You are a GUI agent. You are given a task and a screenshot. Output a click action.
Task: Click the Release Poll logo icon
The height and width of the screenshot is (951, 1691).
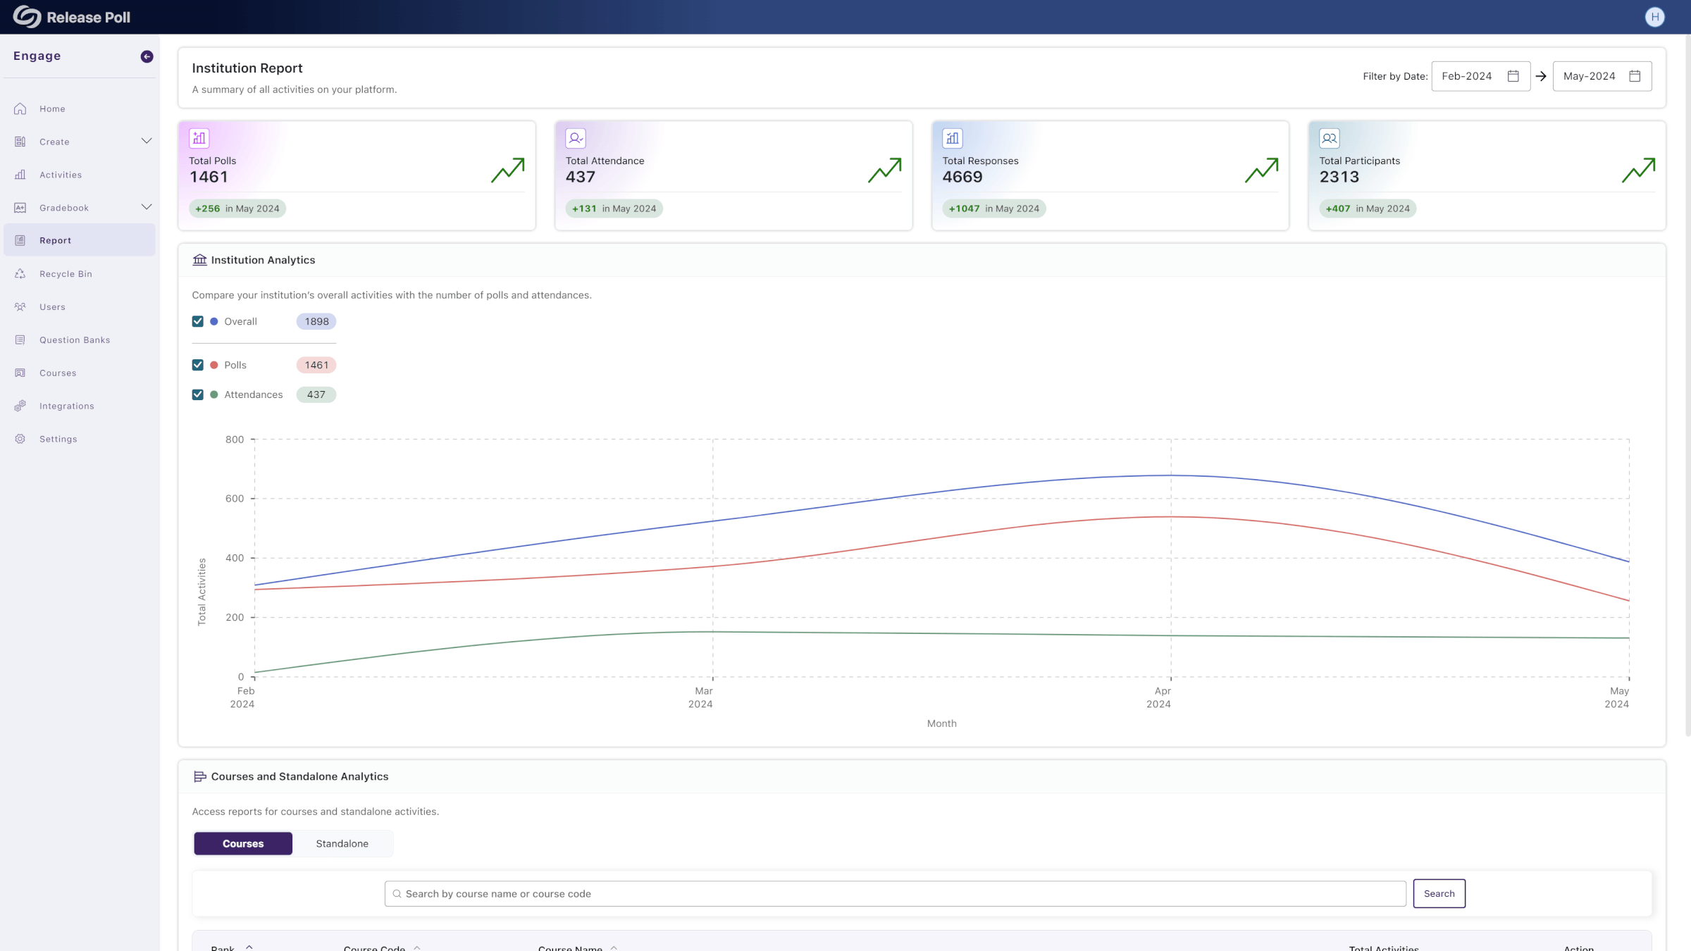point(27,17)
